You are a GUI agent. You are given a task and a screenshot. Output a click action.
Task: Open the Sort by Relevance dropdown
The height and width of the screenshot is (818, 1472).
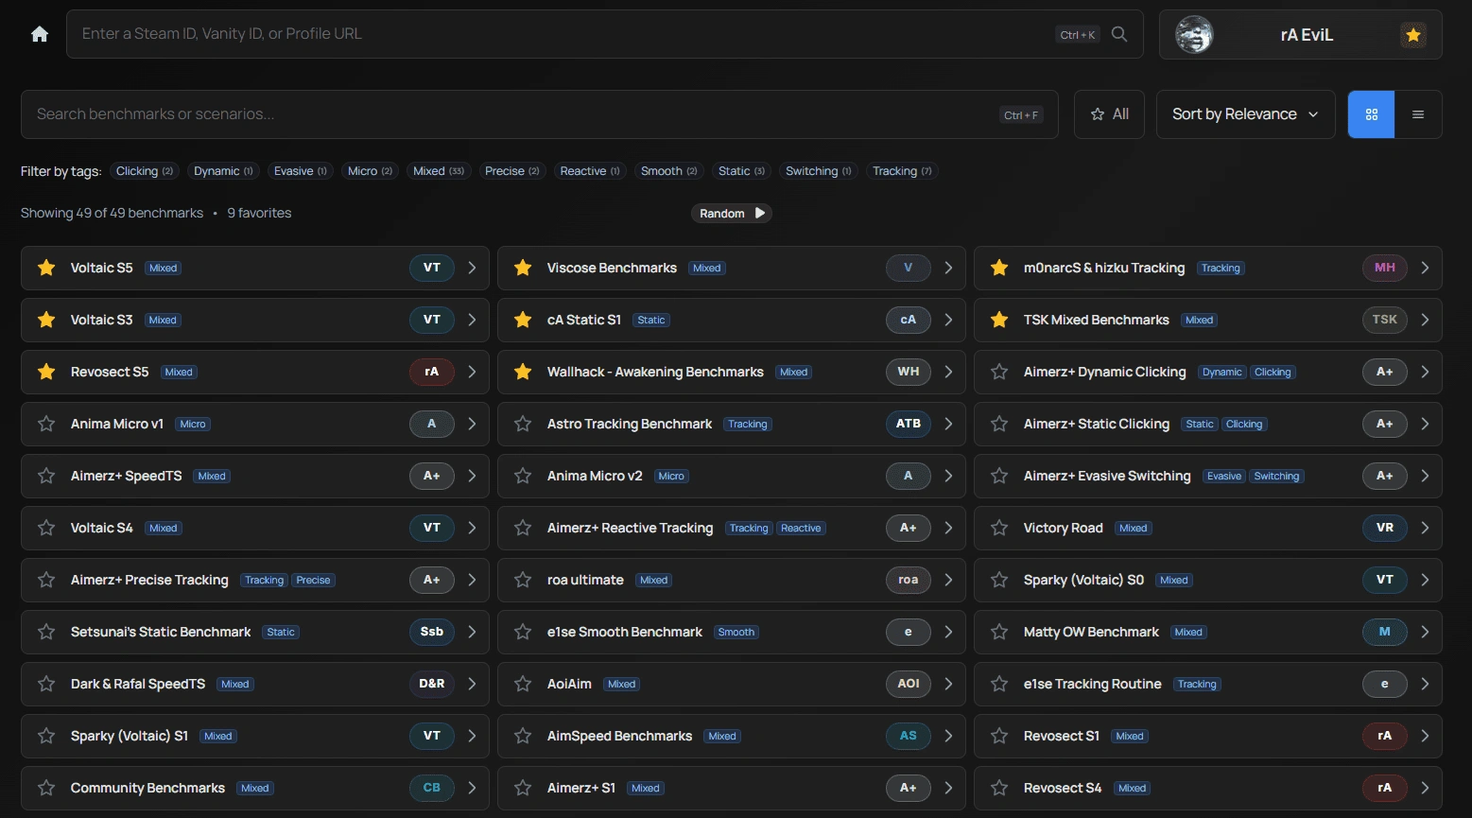pos(1244,113)
